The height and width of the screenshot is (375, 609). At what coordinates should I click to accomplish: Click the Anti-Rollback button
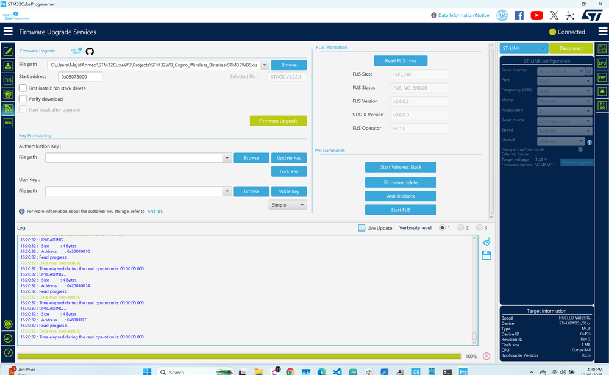[401, 196]
